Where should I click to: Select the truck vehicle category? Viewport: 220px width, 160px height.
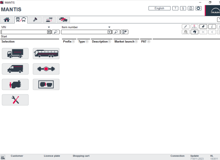click(15, 53)
